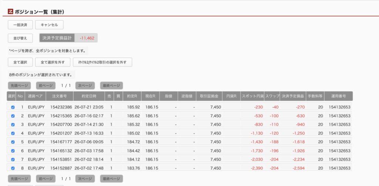Click projected P/L value -2,594
This screenshot has width=379, height=186.
pyautogui.click(x=299, y=168)
